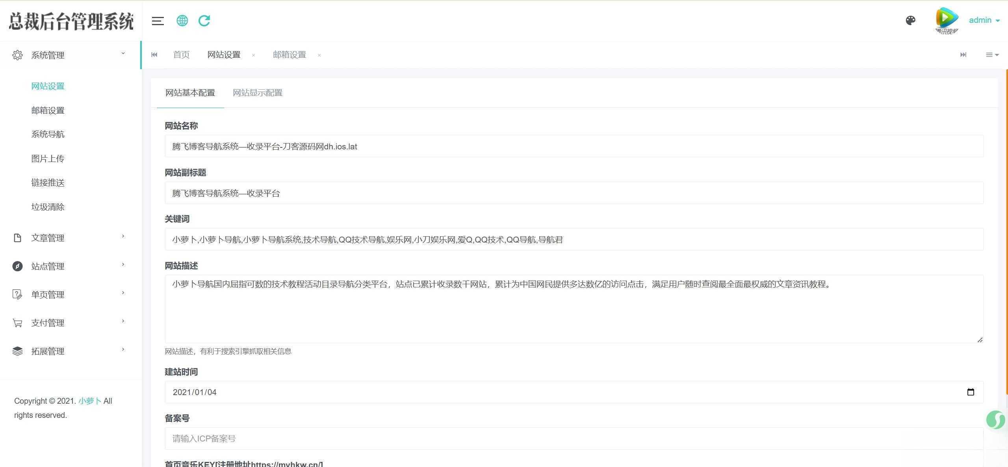This screenshot has height=467, width=1008.
Task: Open 邮箱设置 in the sidebar
Action: pos(48,110)
